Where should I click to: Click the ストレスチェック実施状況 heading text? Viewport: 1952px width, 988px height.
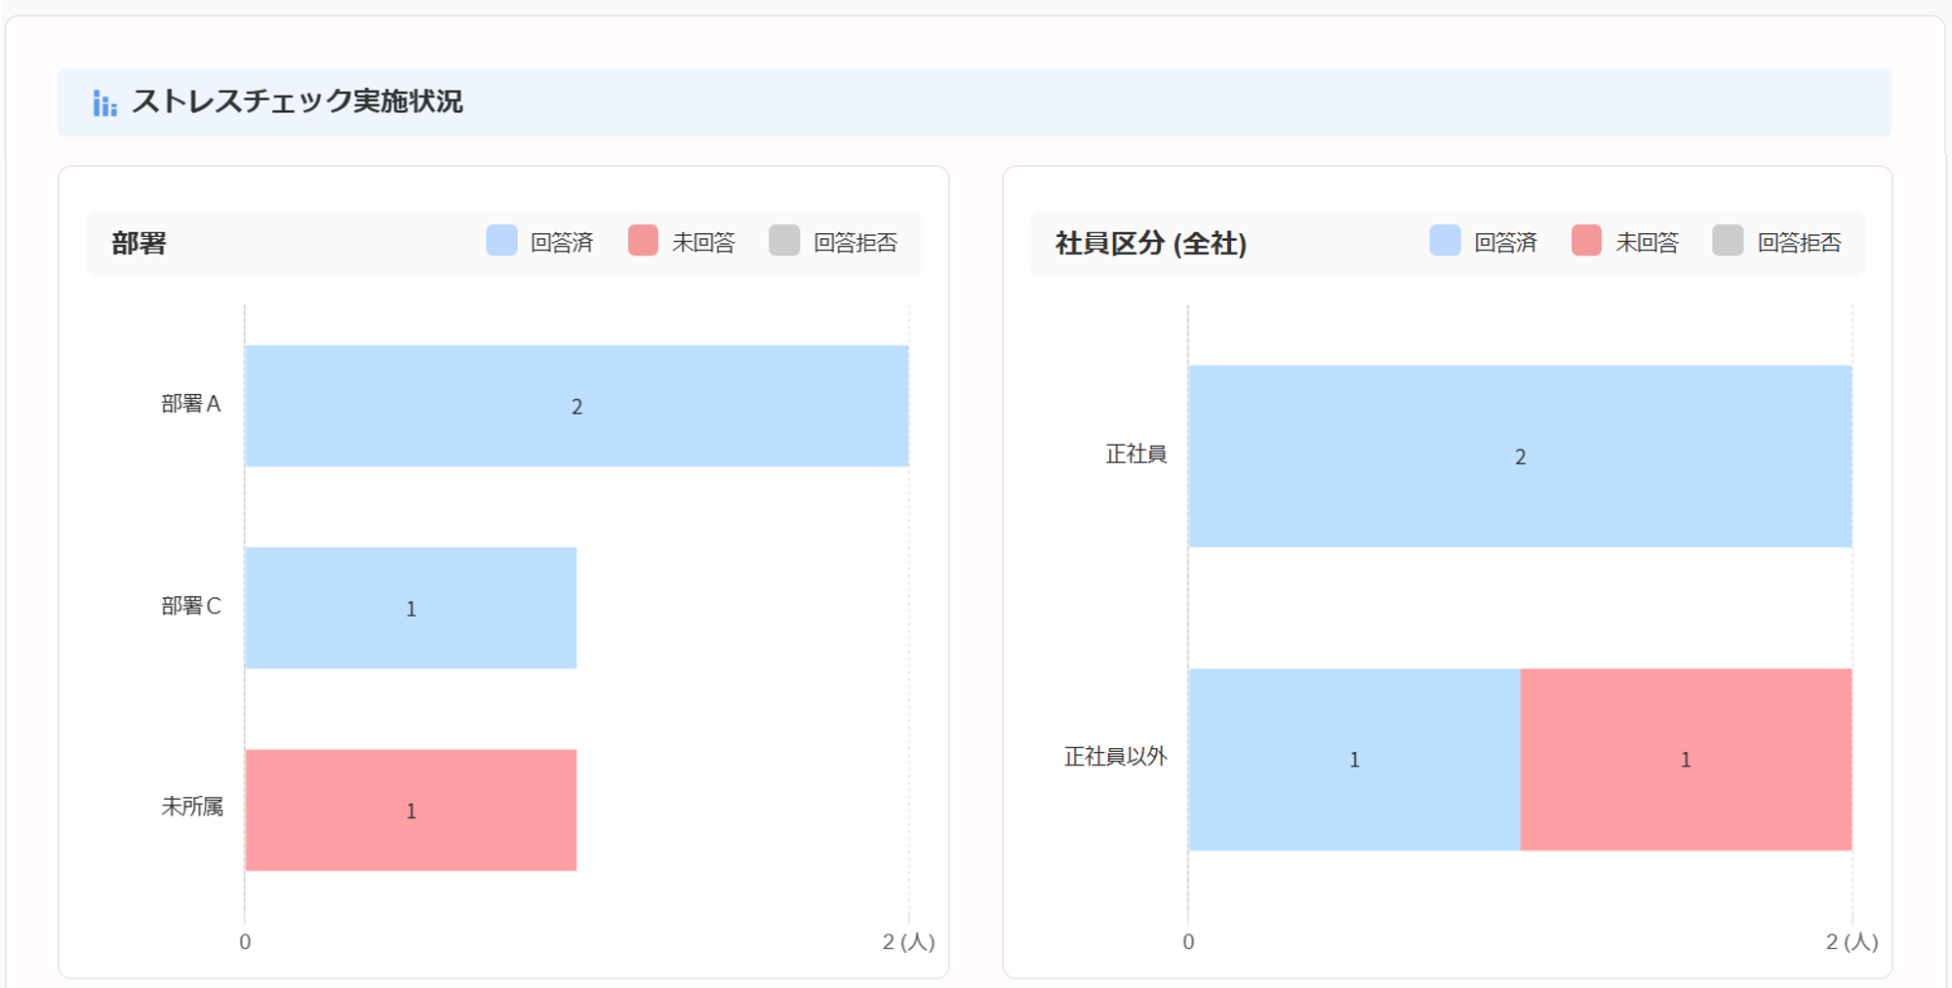click(298, 101)
